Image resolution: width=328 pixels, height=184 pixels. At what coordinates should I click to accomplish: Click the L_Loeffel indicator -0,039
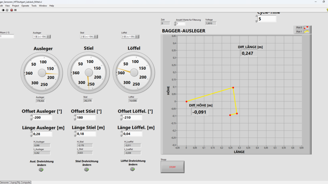133,153
